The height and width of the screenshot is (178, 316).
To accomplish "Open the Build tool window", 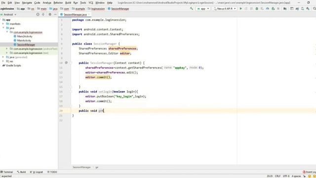I will click(x=21, y=172).
